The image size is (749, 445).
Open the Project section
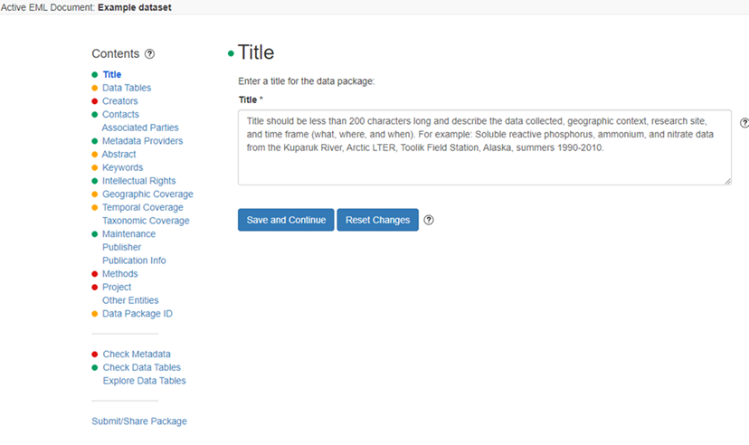tap(117, 288)
